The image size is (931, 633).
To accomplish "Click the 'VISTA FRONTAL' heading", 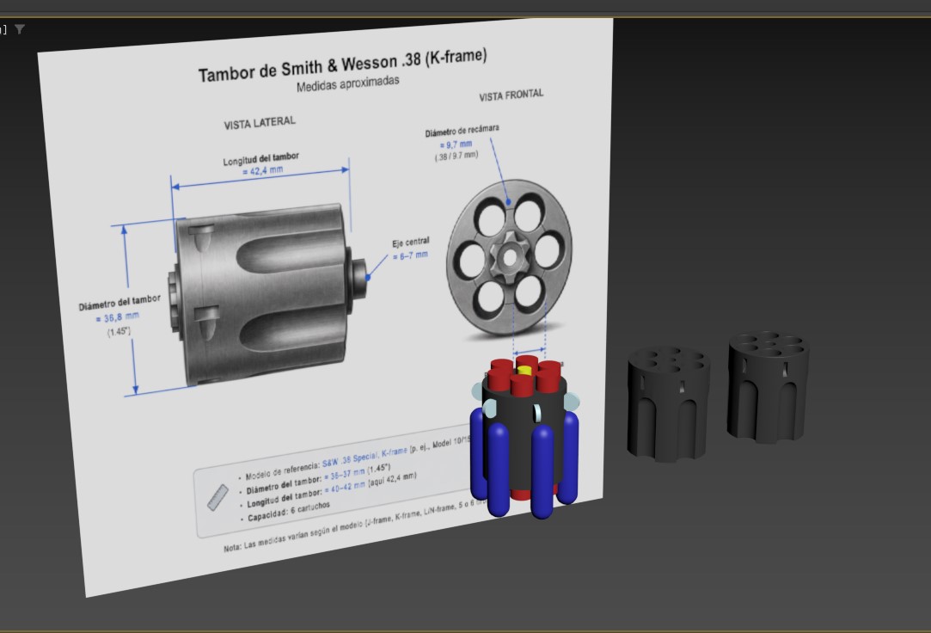I will (x=511, y=95).
